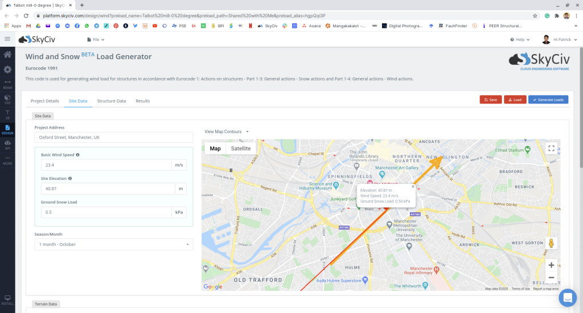The width and height of the screenshot is (583, 313).
Task: Open the API cloud icon
Action: click(7, 144)
